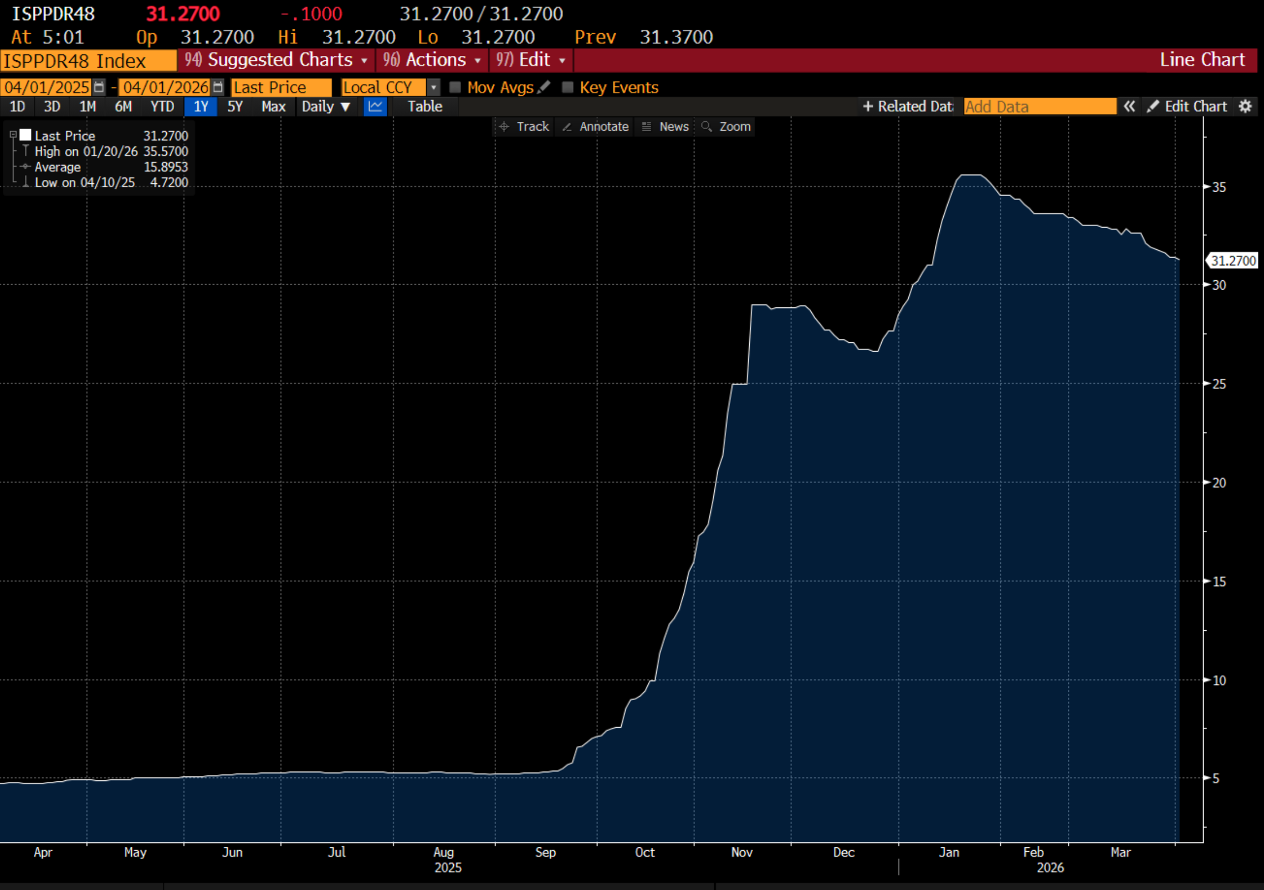The height and width of the screenshot is (890, 1264).
Task: Open the Actions menu
Action: (x=432, y=60)
